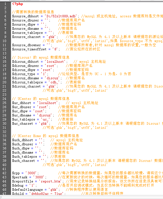163x199 pixels.
Task: Click the '8' timeoffset value
Action: click(55, 49)
